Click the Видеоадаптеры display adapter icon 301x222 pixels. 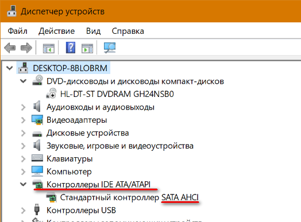pos(37,120)
